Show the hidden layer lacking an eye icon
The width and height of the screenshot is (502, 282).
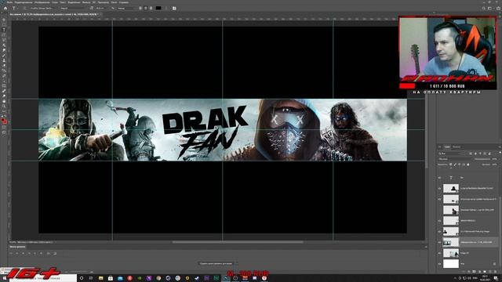tap(439, 210)
